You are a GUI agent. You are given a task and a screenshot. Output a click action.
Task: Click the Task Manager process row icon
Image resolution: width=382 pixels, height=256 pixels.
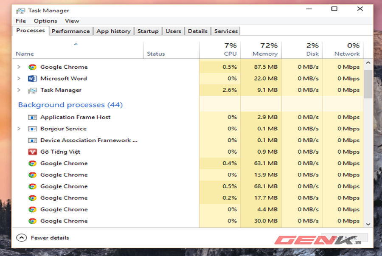pos(32,90)
